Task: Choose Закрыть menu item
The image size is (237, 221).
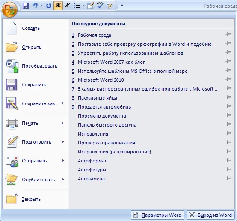Action: [x=36, y=199]
